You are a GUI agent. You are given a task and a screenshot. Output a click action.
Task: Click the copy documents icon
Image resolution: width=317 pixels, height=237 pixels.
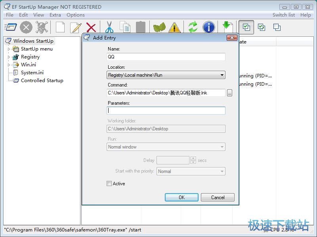tap(125, 27)
